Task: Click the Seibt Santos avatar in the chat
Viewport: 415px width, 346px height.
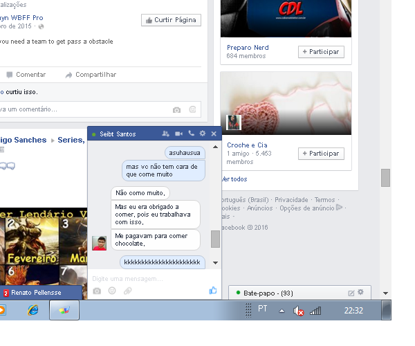Action: [x=99, y=244]
